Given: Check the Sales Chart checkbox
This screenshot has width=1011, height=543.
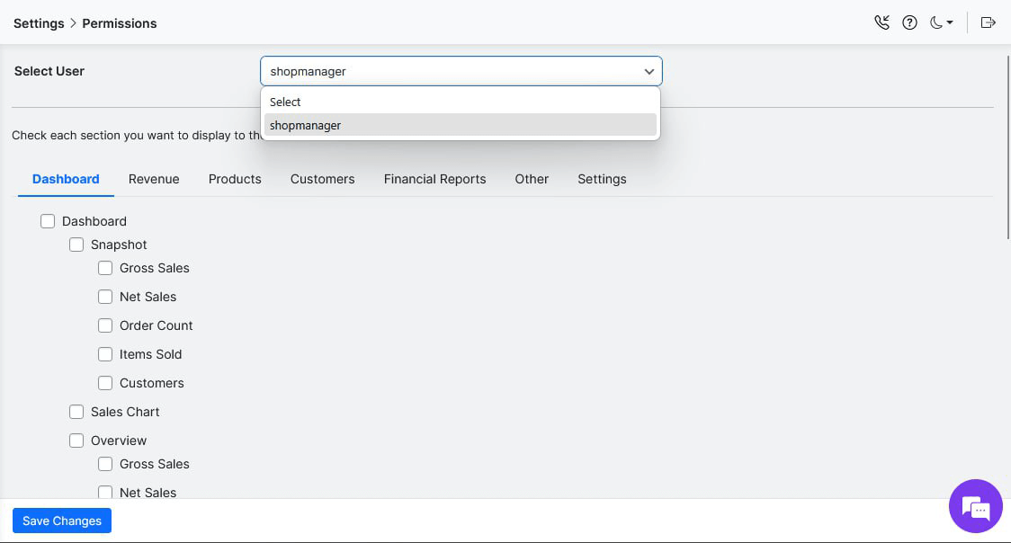Looking at the screenshot, I should pyautogui.click(x=76, y=411).
